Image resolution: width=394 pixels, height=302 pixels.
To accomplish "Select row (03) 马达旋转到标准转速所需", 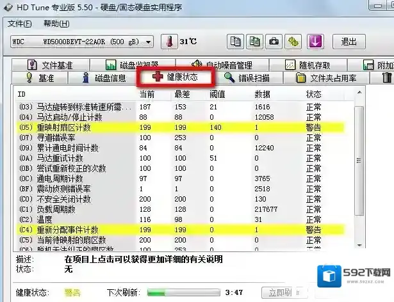I will (181, 107).
